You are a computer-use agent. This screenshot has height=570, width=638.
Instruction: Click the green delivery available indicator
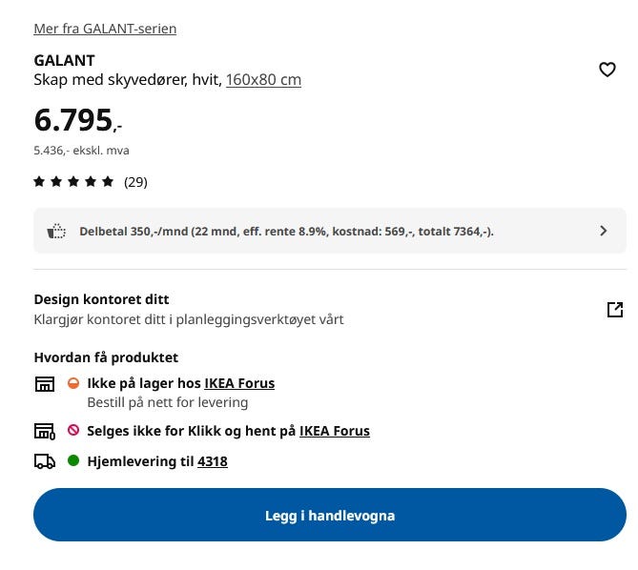(x=73, y=460)
